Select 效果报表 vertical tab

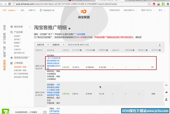pos(5,65)
